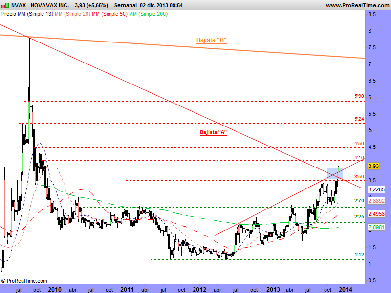The height and width of the screenshot is (293, 391).
Task: Select the MM (Simple 50) legend entry
Action: 109,14
